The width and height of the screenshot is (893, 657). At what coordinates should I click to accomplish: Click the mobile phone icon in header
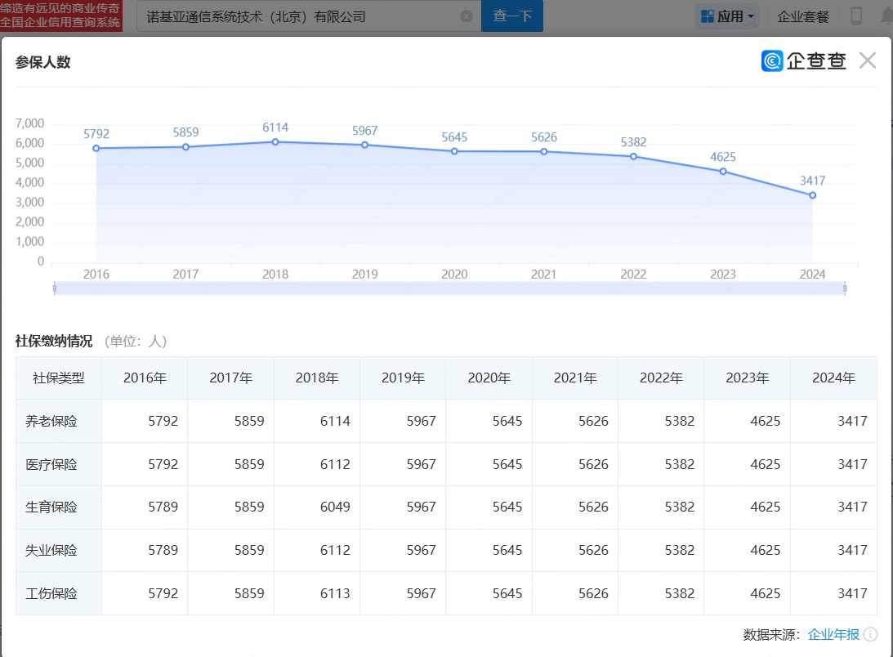tap(856, 16)
